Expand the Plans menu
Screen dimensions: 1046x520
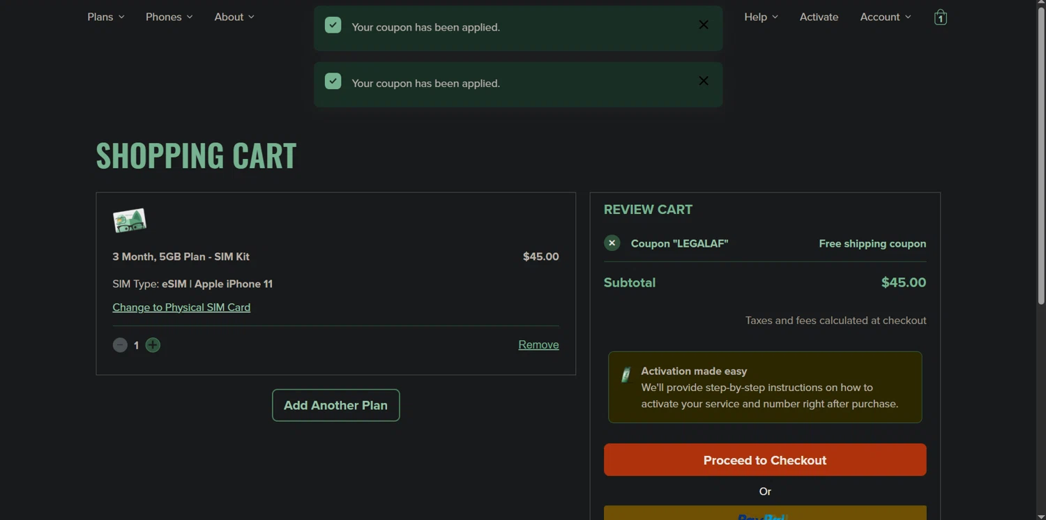click(x=106, y=17)
